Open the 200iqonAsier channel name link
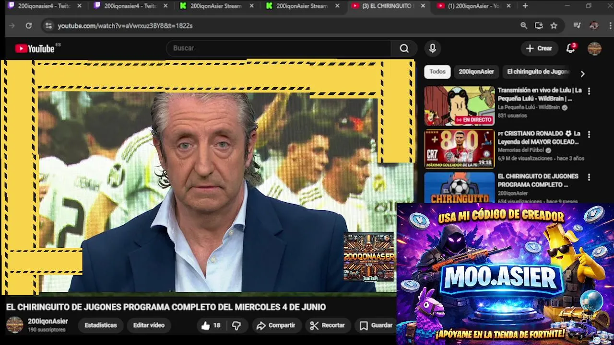Viewport: 614px width, 345px height. (48, 321)
